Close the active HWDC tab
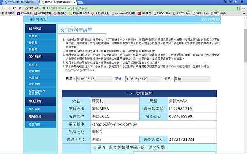247x154 pixels. [x=75, y=2]
